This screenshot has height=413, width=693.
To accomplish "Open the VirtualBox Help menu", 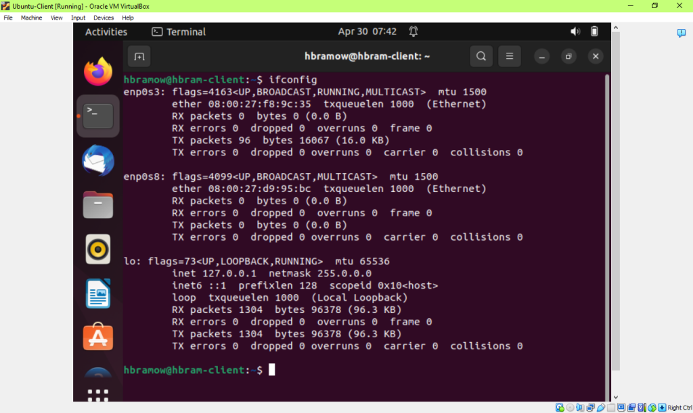I will [128, 18].
